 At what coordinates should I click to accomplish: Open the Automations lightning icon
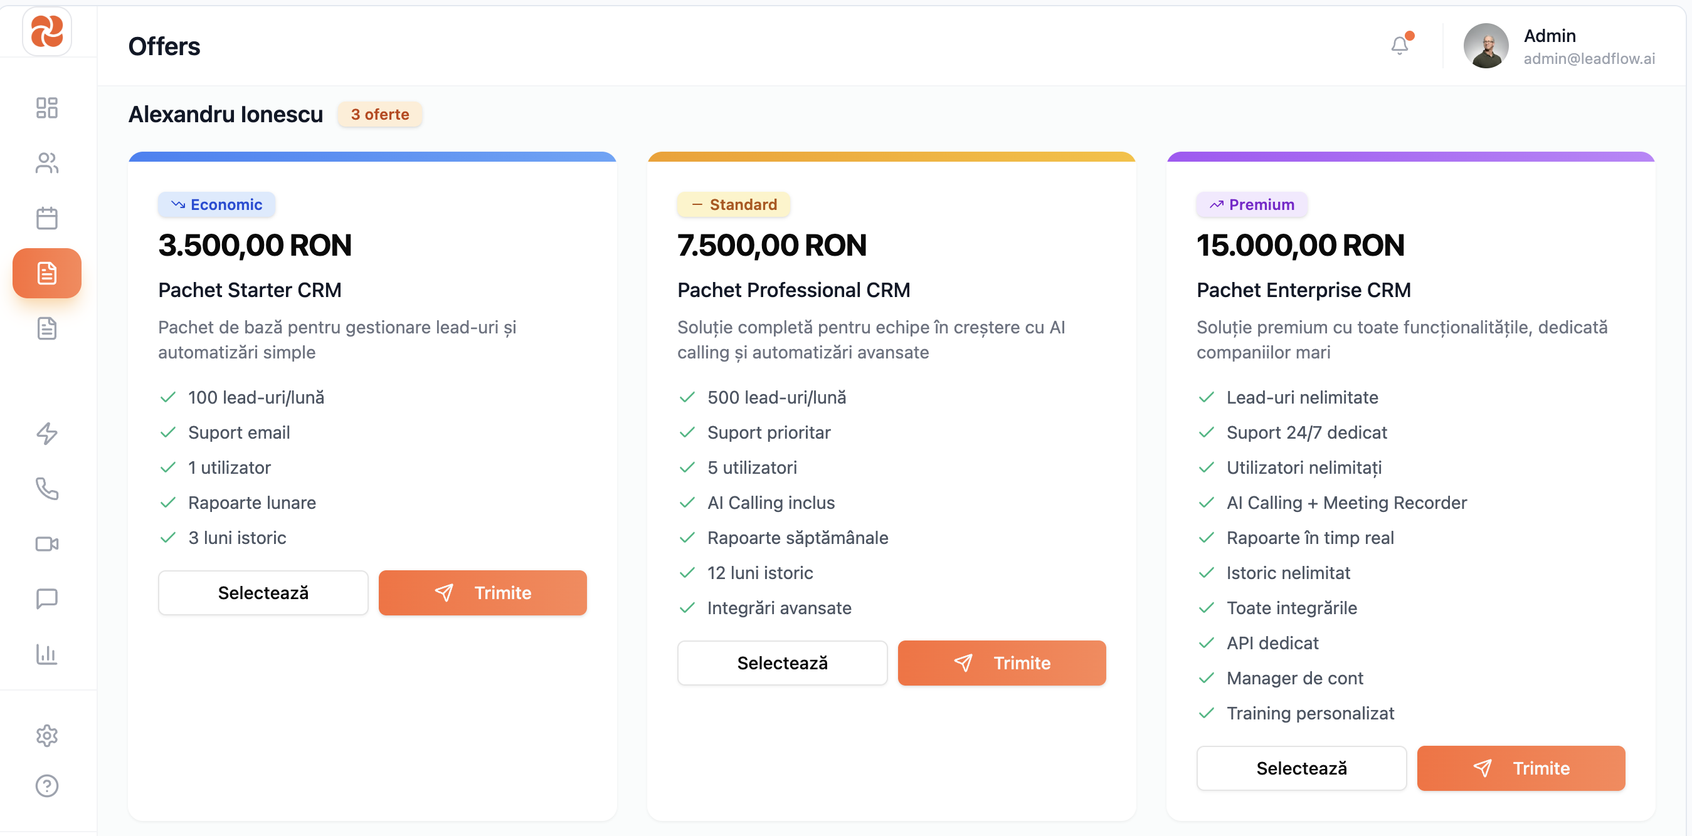[x=46, y=433]
